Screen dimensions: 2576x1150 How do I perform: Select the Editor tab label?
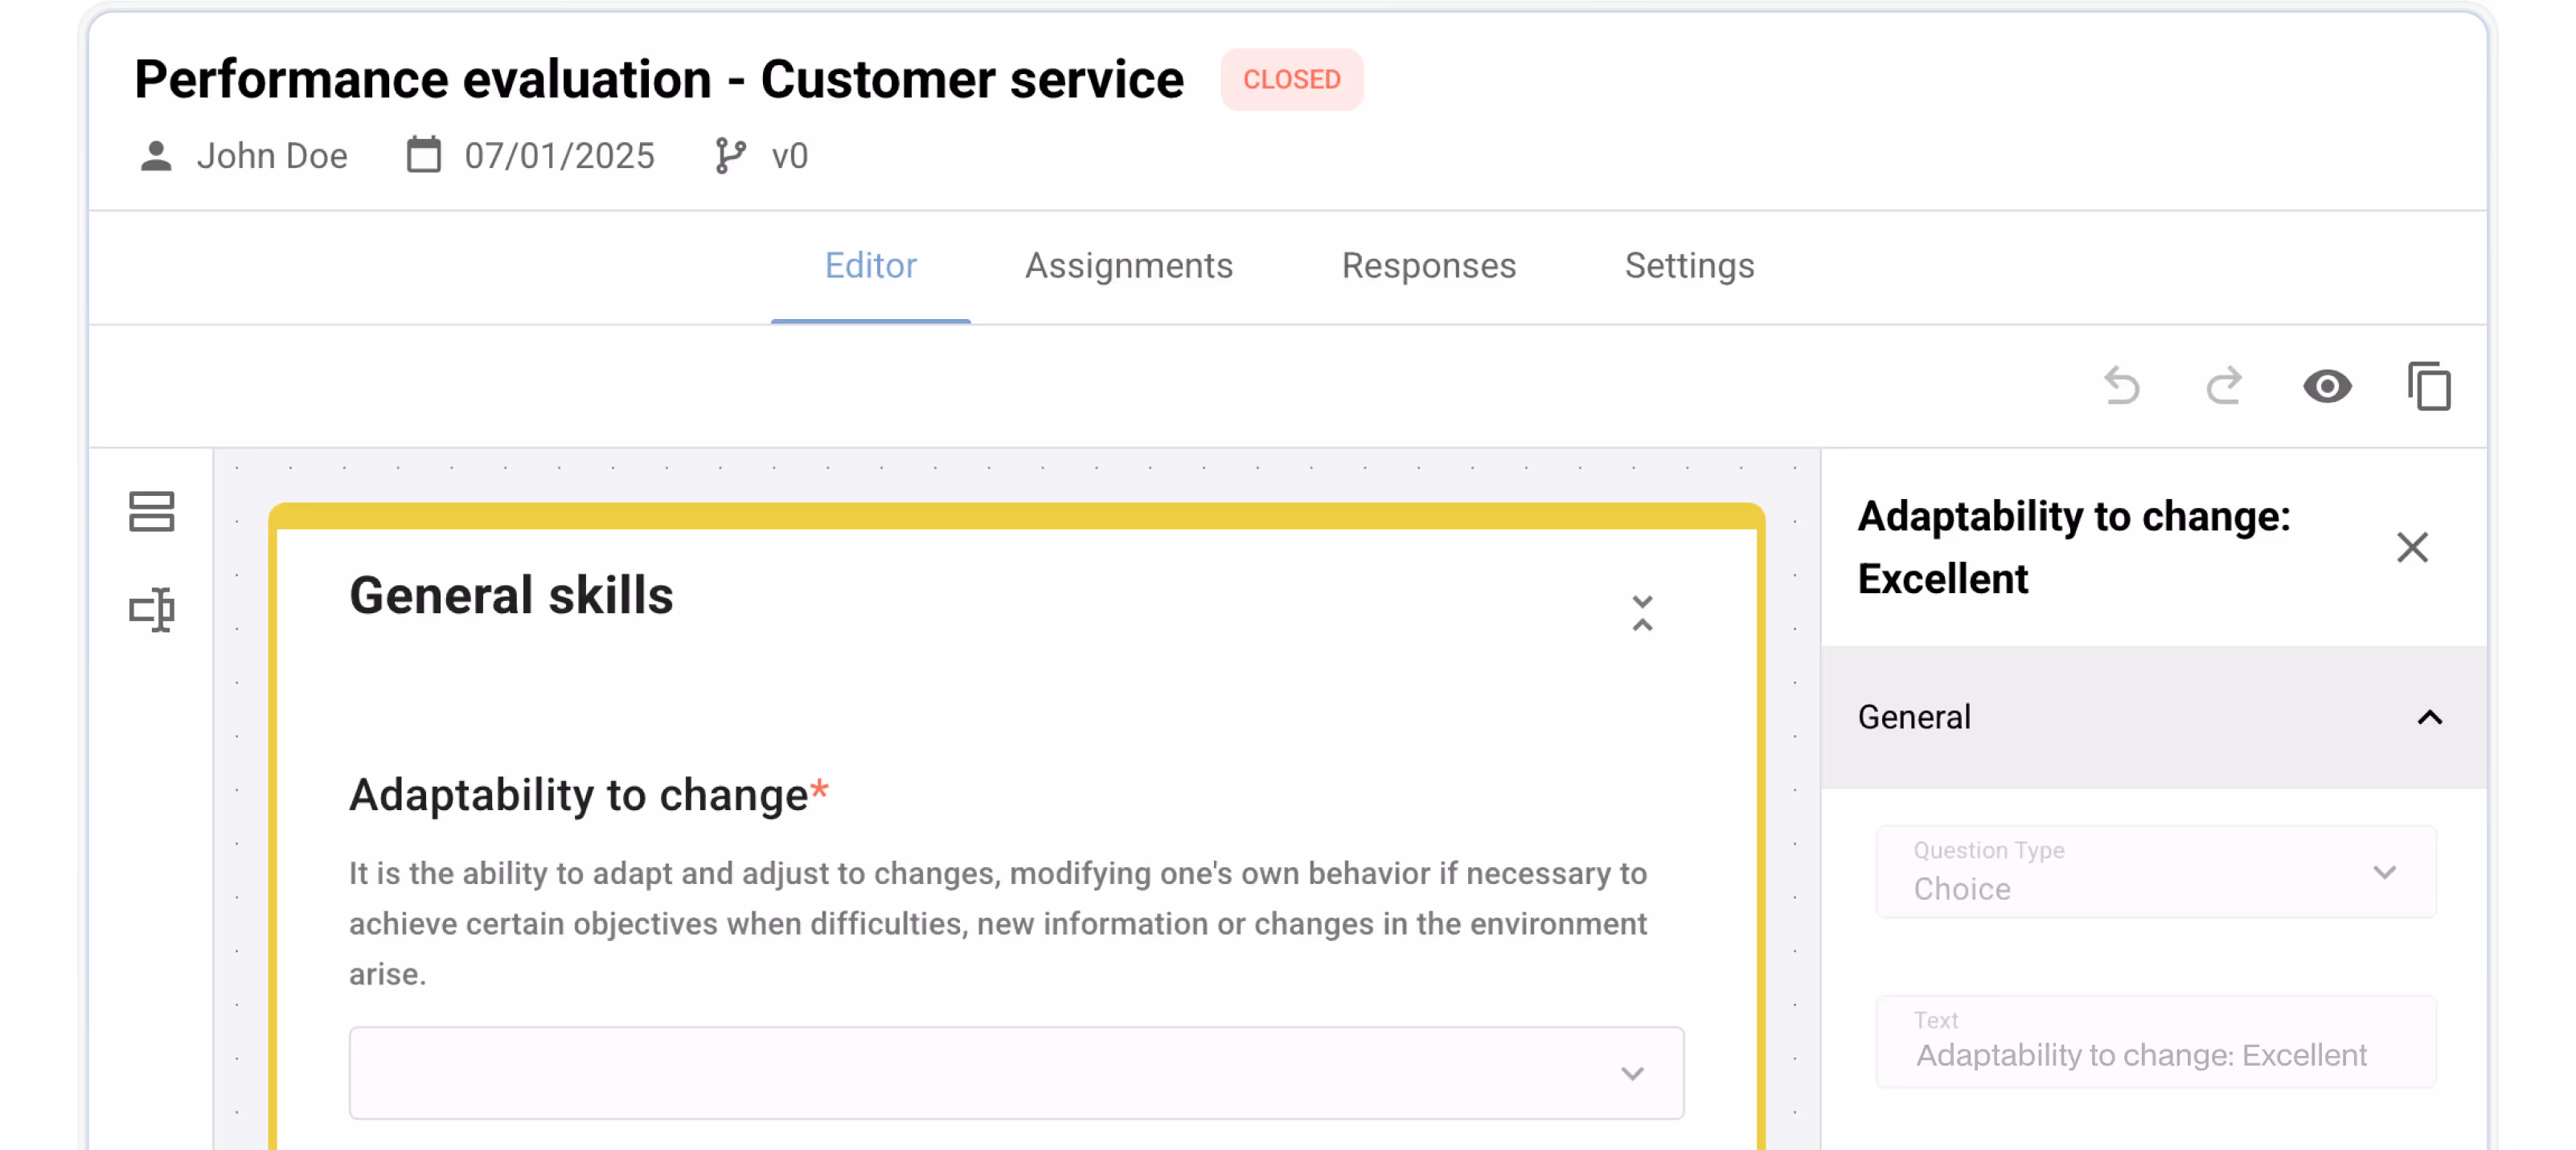[871, 266]
